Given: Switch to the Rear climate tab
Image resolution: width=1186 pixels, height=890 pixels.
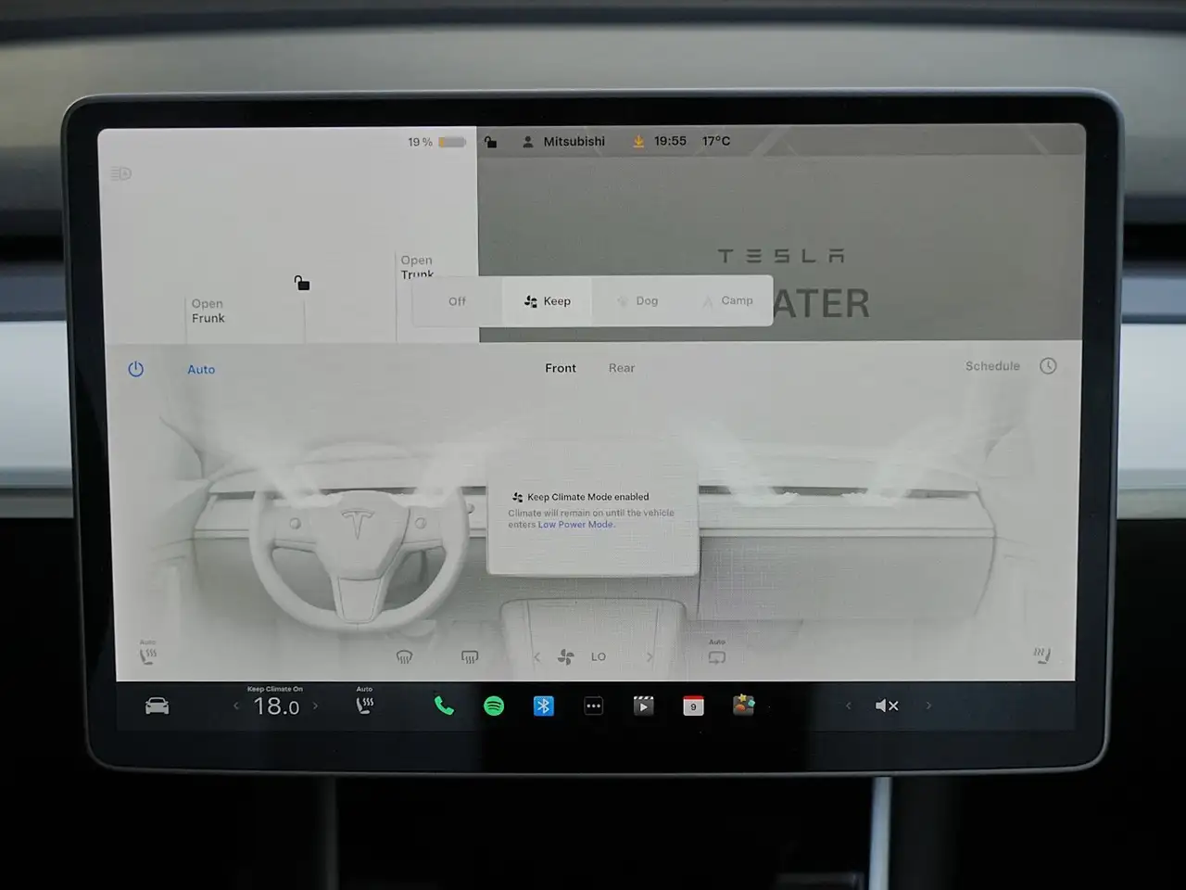Looking at the screenshot, I should 622,368.
